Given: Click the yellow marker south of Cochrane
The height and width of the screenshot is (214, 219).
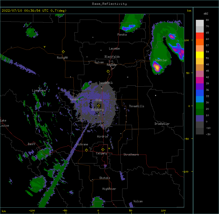Looking at the screenshot, I should 86,150.
